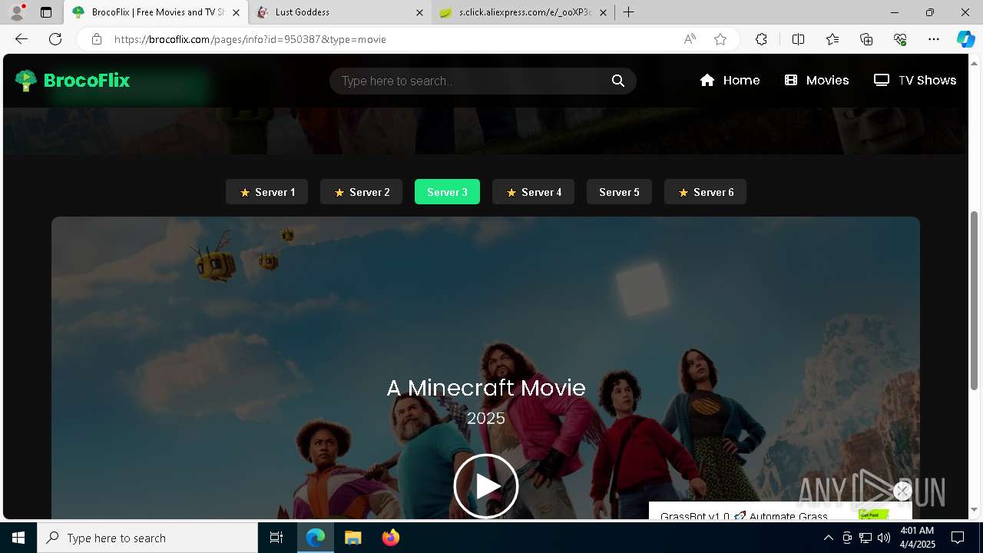983x553 pixels.
Task: Close the GrassBot ad popup
Action: (902, 491)
